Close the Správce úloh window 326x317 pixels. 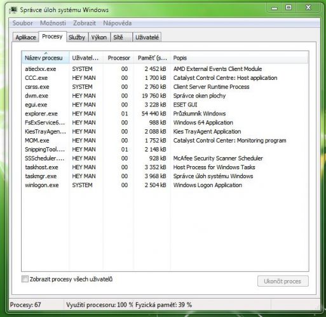tap(308, 8)
